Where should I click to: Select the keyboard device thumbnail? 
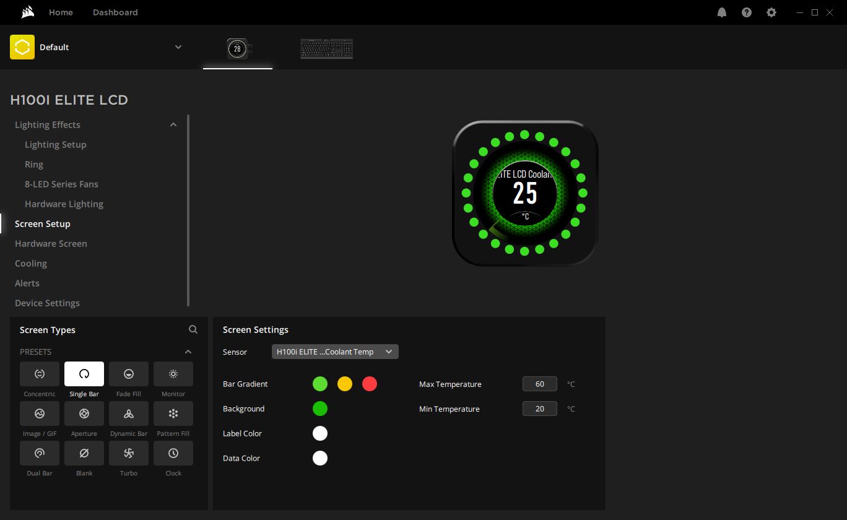[x=327, y=49]
